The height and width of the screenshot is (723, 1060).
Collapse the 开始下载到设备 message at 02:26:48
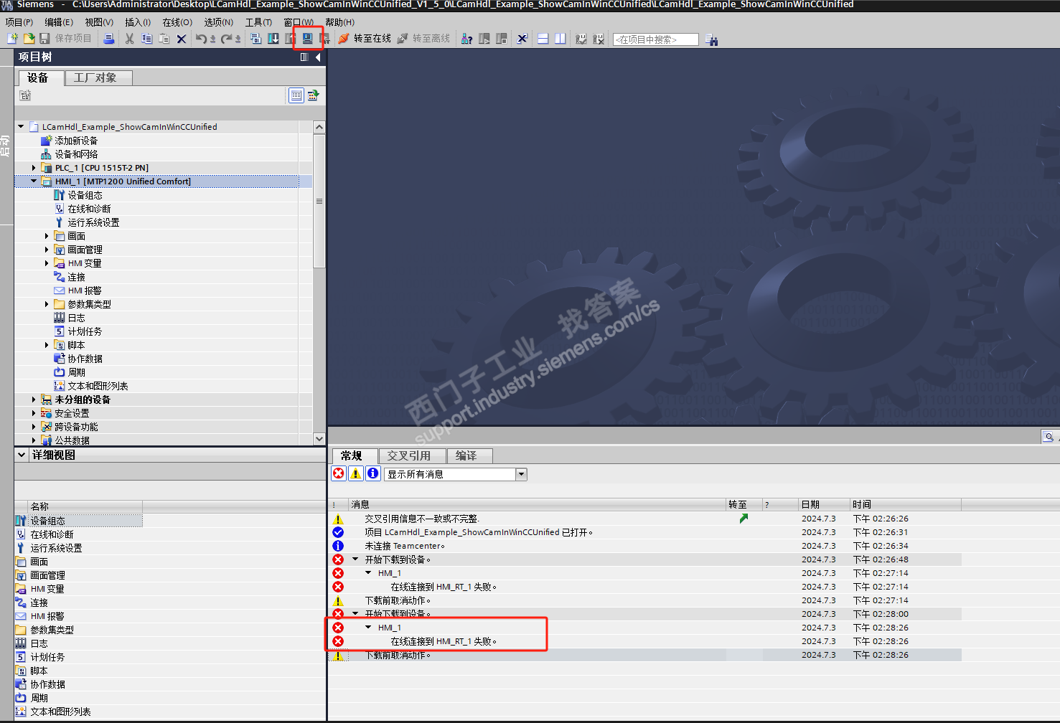(x=355, y=559)
